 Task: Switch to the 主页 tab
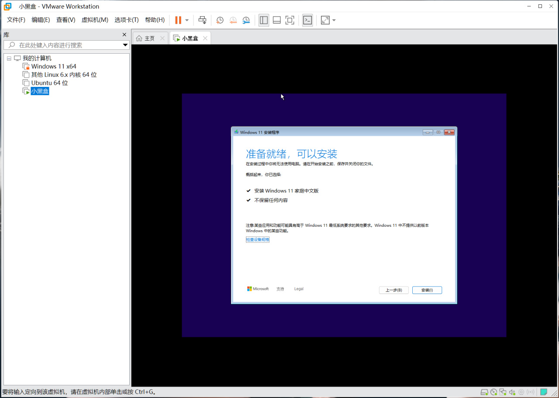tap(150, 38)
